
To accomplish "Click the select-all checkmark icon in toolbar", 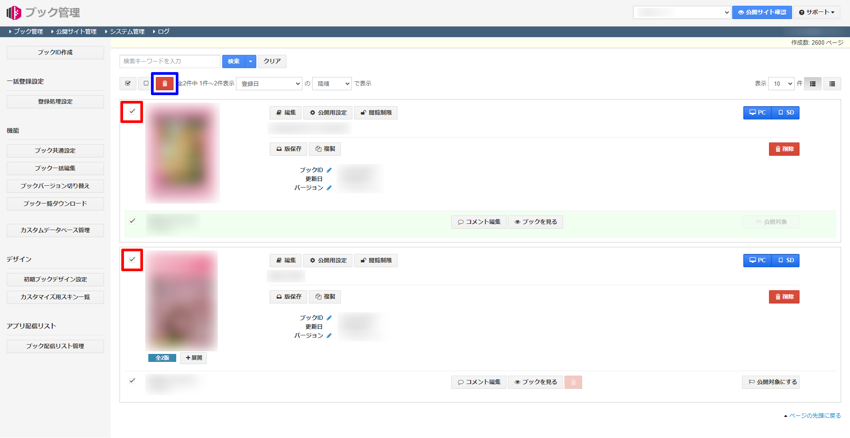I will click(128, 84).
